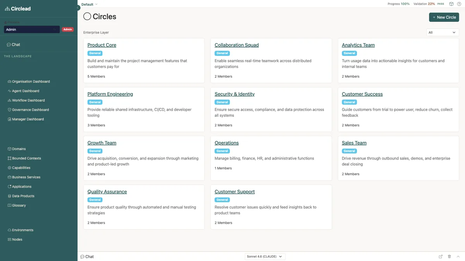
Task: Open Agent Dashboard
Action: click(24, 91)
